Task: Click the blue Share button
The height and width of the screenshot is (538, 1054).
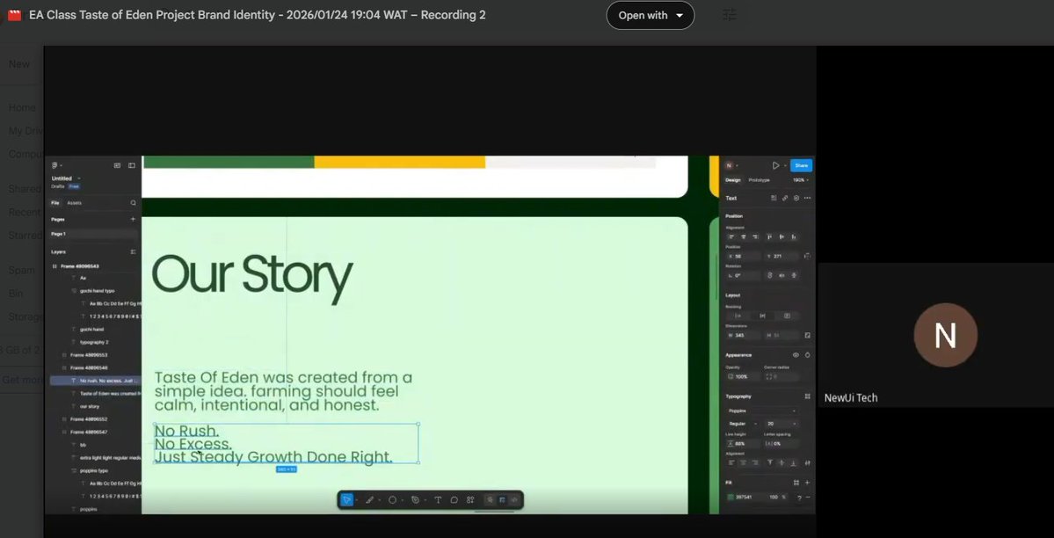Action: point(801,165)
